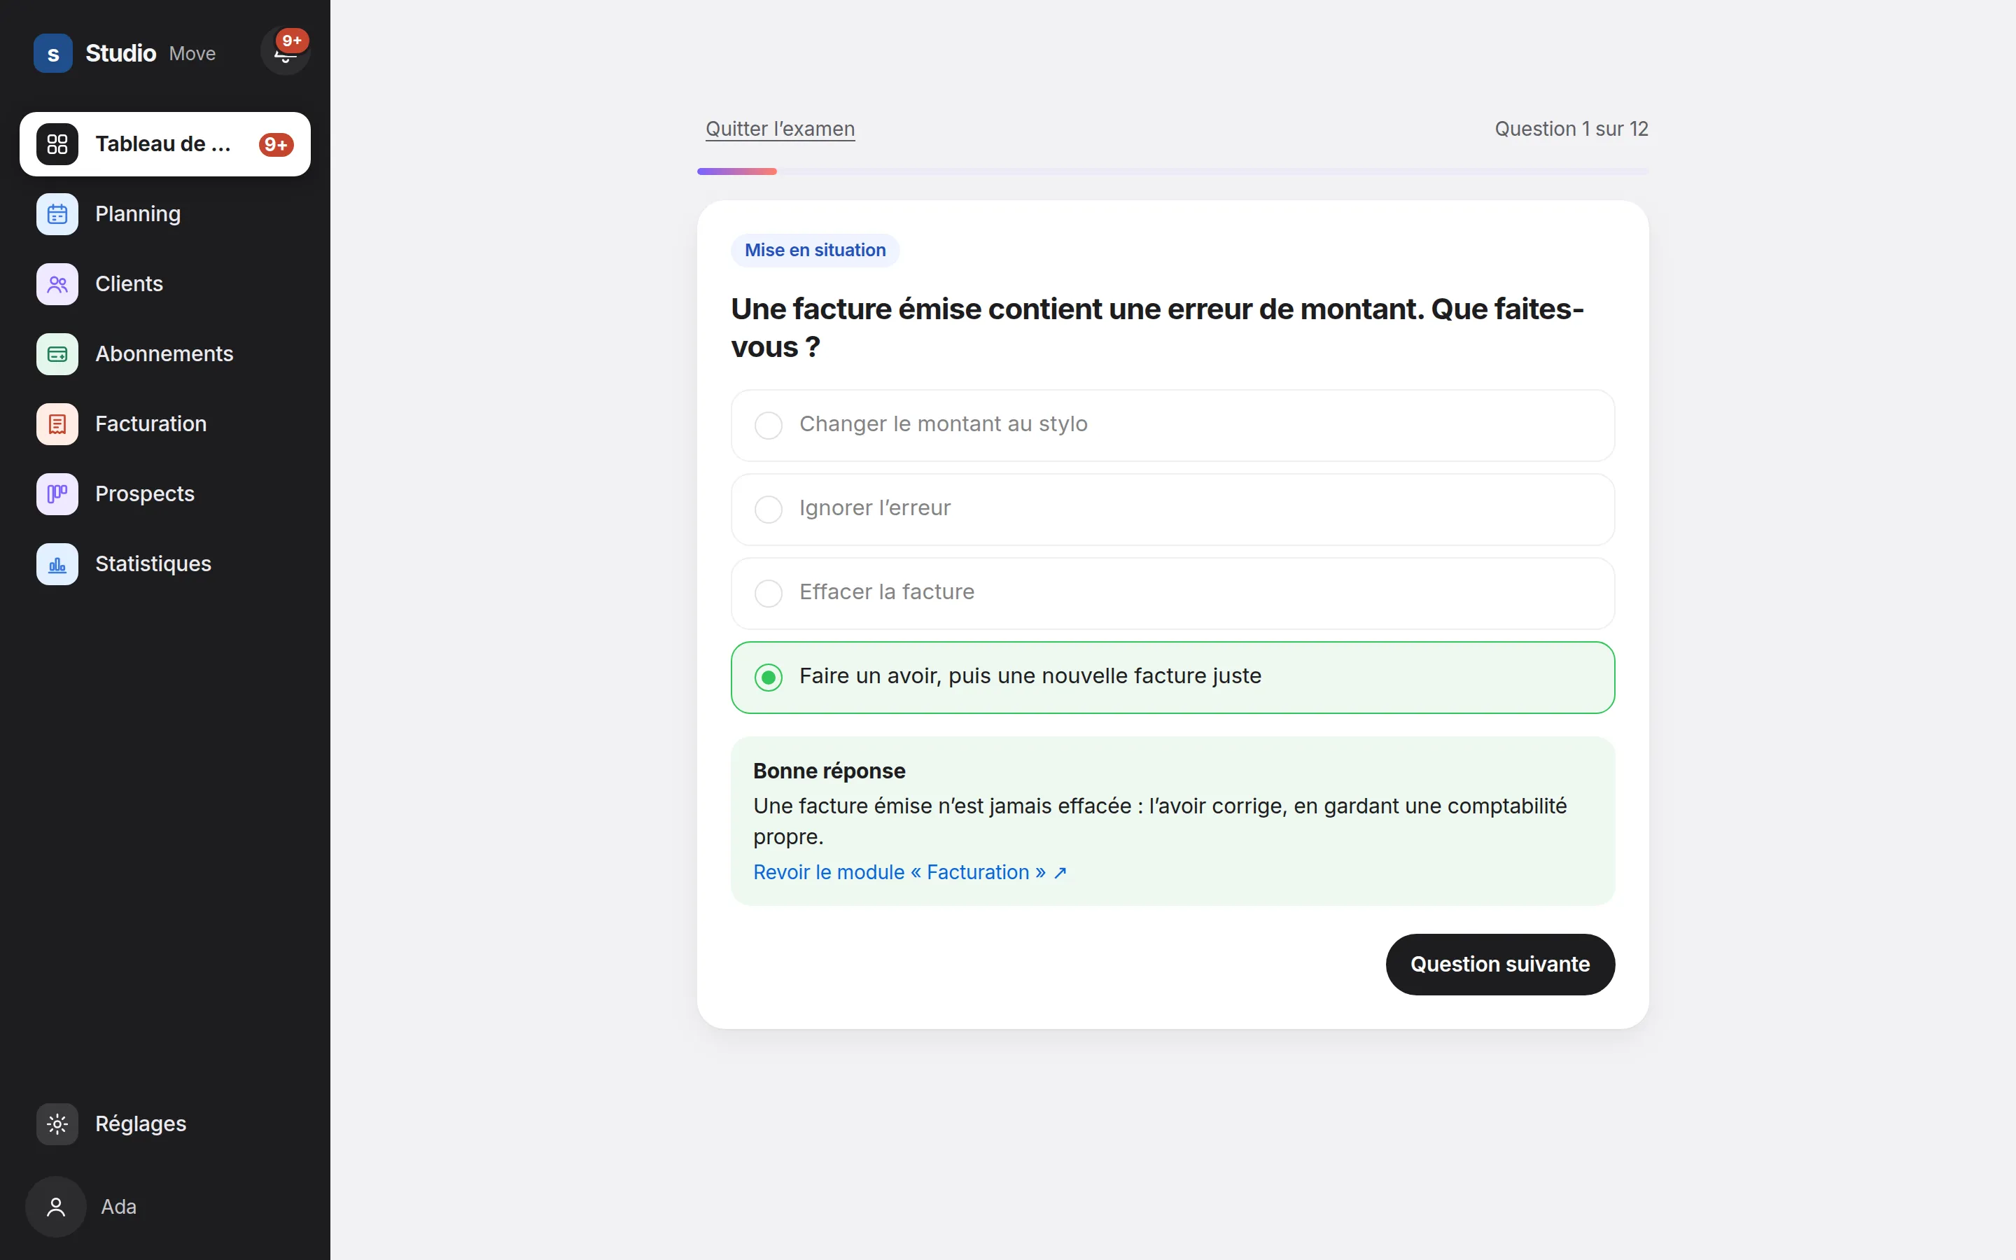Click the 'Studio' brand name text

point(121,53)
